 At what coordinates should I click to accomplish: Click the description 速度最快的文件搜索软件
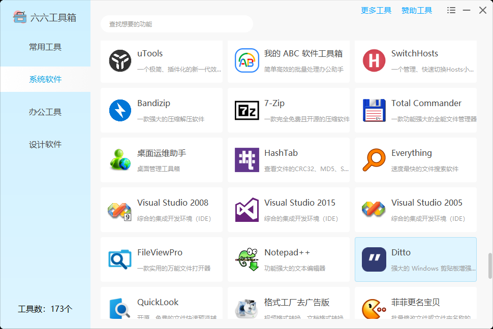click(425, 169)
